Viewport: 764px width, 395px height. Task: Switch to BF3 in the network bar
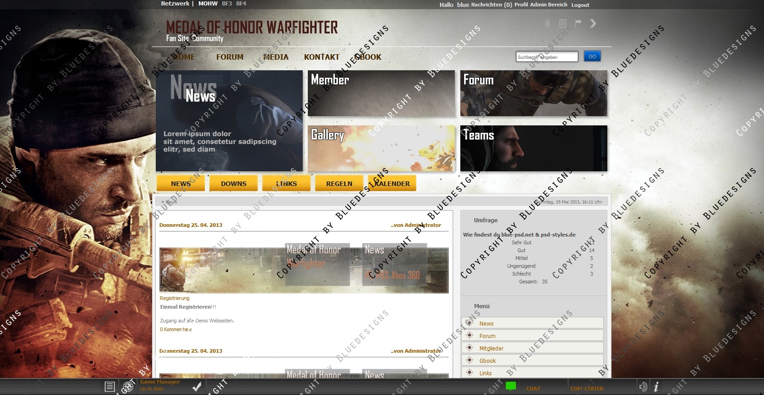coord(227,4)
